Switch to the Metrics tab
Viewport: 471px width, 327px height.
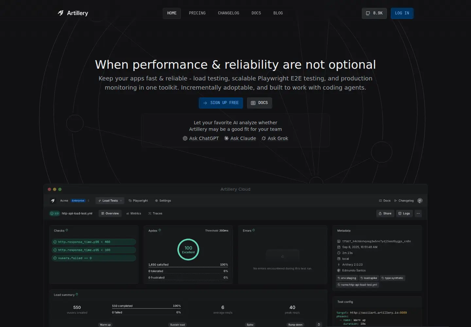133,214
